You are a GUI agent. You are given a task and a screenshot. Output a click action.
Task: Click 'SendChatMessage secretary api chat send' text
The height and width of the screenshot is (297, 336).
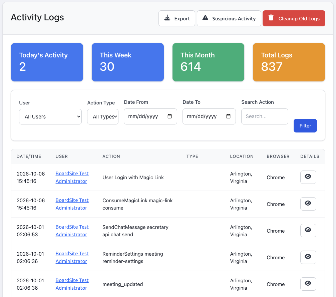pos(135,231)
